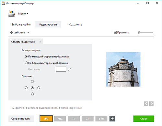Click the lighthouse preview thumbnail
Image resolution: width=162 pixels, height=126 pixels.
coord(123,69)
